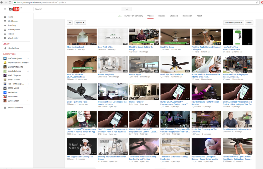263x169 pixels.
Task: Switch to the About tab
Action: 199,16
